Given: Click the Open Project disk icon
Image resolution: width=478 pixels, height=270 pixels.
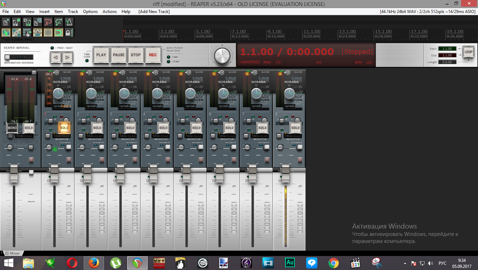Looking at the screenshot, I should point(17,22).
